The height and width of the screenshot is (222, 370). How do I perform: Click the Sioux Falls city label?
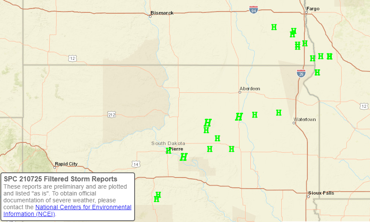[321, 193]
